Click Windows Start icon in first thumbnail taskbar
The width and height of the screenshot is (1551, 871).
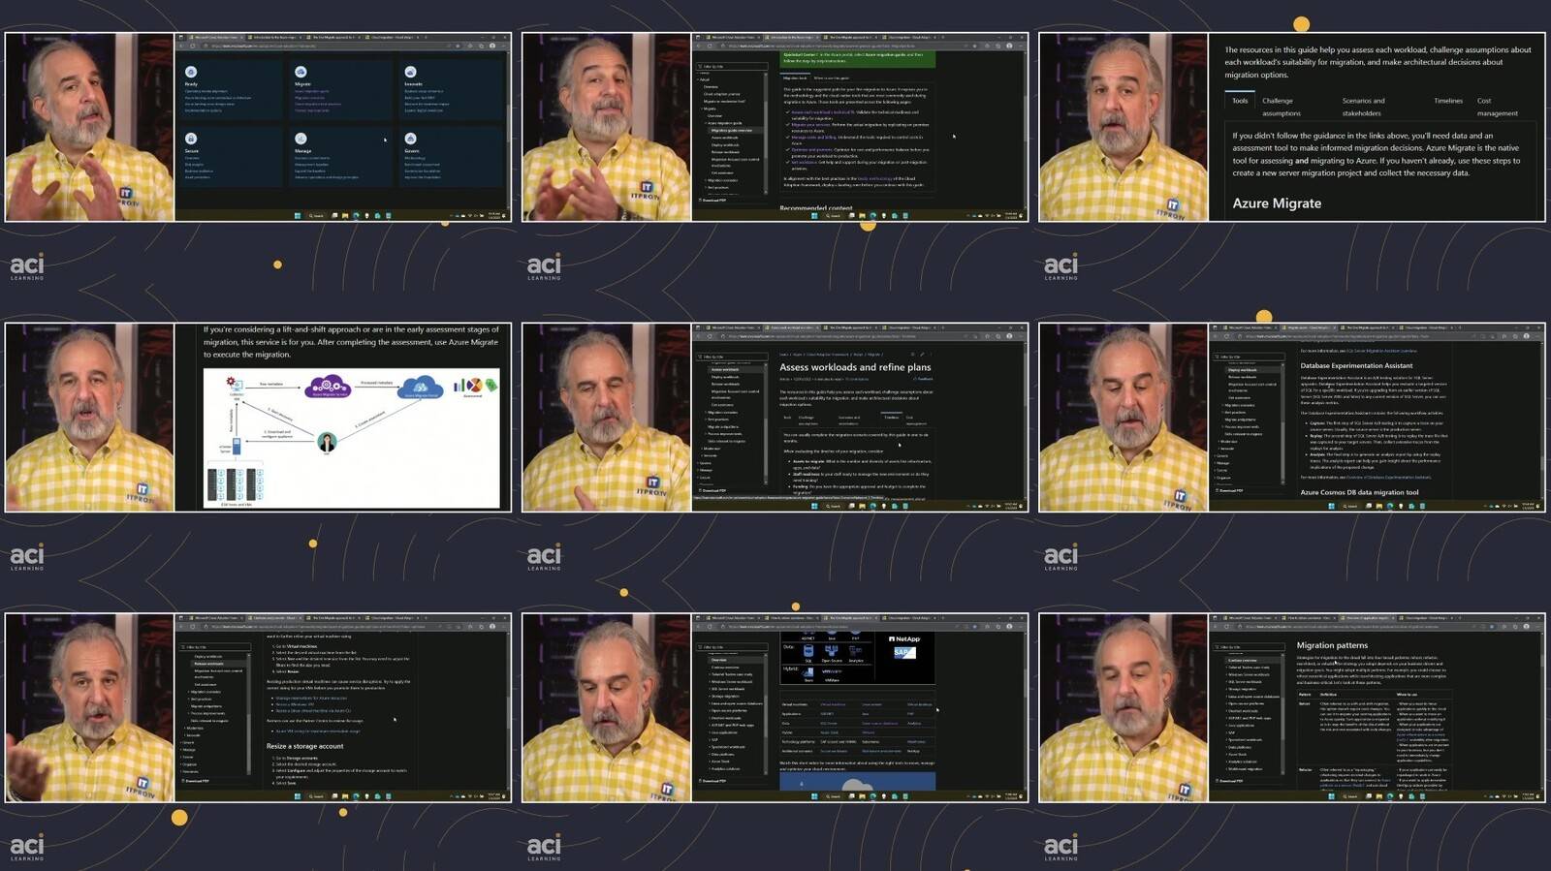[297, 215]
